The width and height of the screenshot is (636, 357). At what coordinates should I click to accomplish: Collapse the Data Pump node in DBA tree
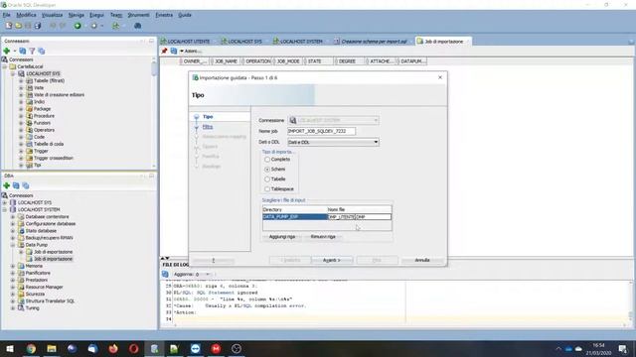(13, 245)
